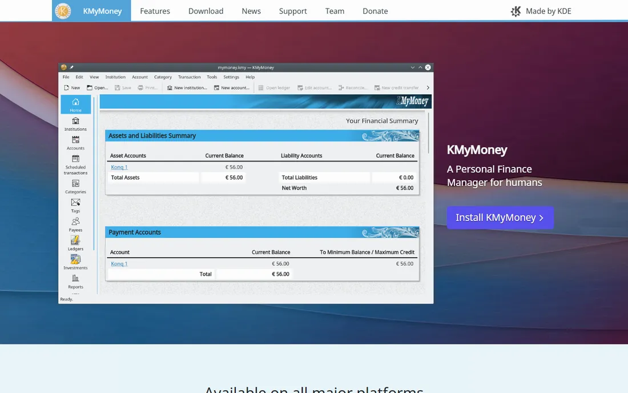
Task: Click the Assets and Liabilities Summary header
Action: [263, 136]
